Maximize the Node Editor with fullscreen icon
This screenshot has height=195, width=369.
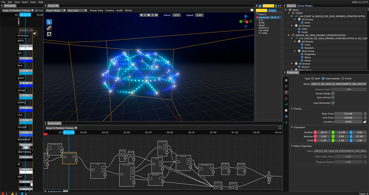[x=280, y=128]
